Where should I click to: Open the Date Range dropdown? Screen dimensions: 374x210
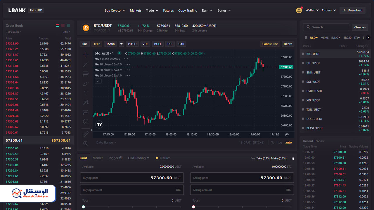click(x=106, y=143)
